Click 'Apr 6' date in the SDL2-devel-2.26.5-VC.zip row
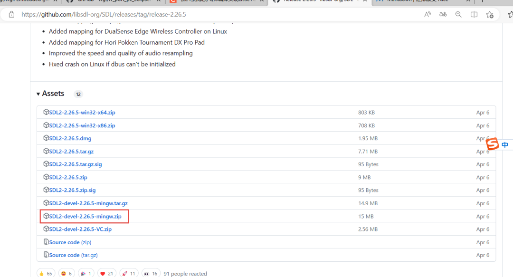Screen dimensions: 513x277 [483, 229]
